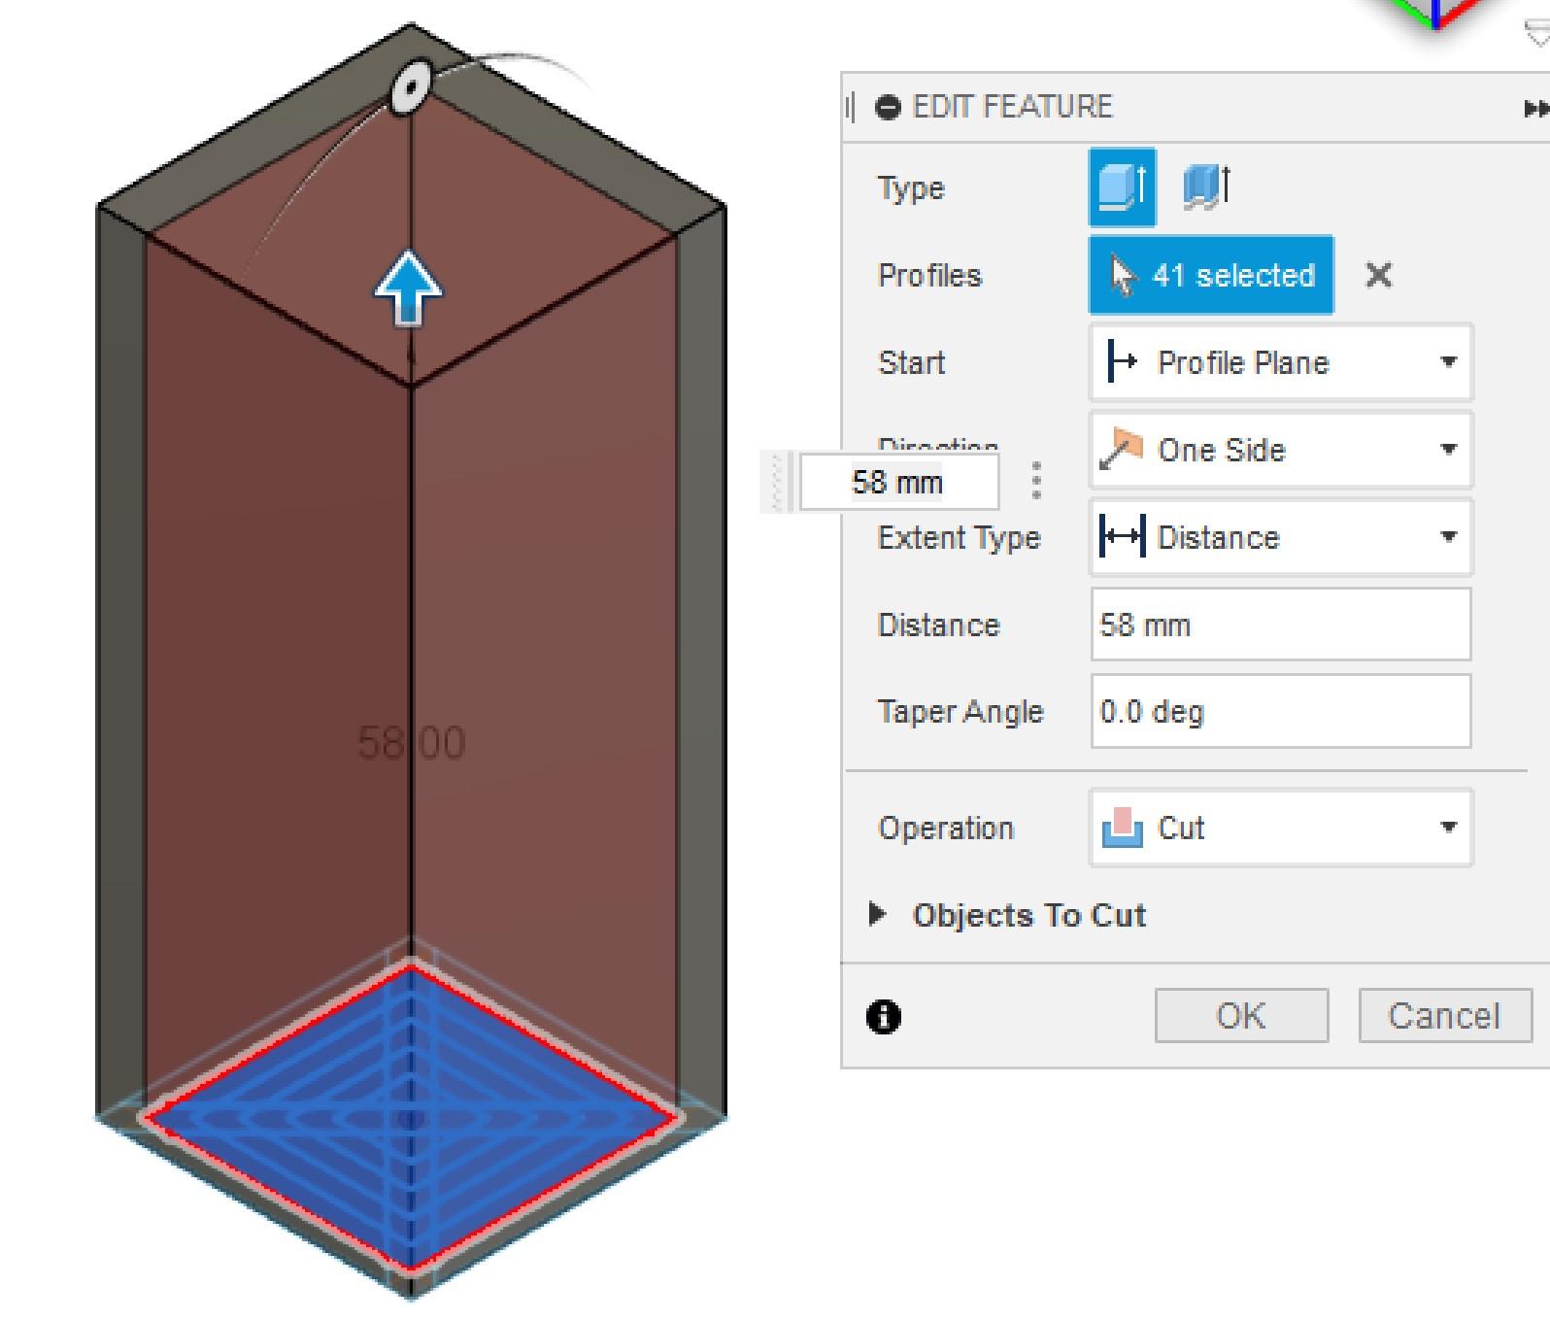The width and height of the screenshot is (1550, 1320).
Task: Open the Extent Type Distance dropdown
Action: (1281, 537)
